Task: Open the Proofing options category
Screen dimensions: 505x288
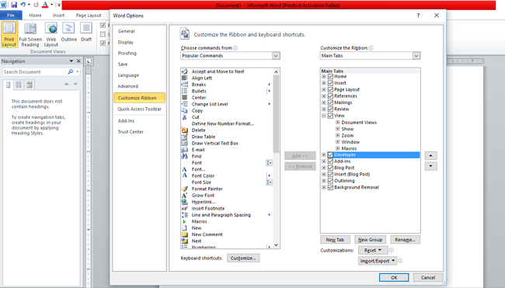Action: pos(127,53)
